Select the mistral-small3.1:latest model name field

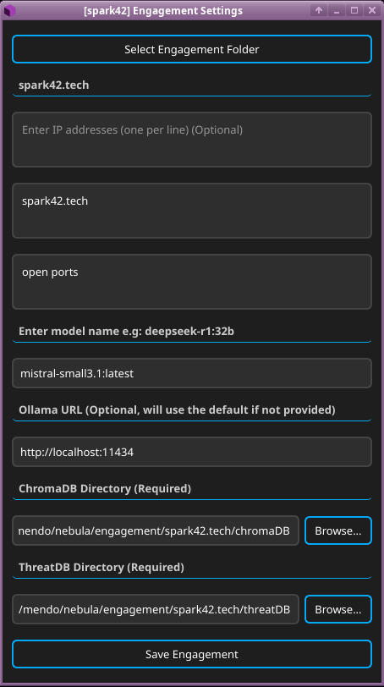(x=192, y=373)
